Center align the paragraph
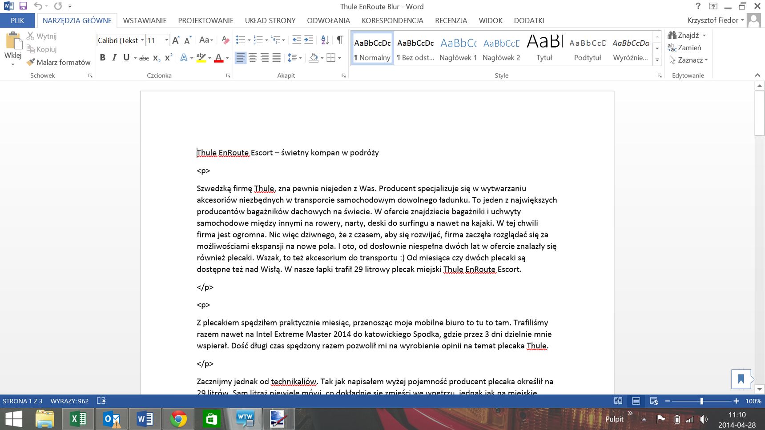The height and width of the screenshot is (430, 765). pos(253,58)
